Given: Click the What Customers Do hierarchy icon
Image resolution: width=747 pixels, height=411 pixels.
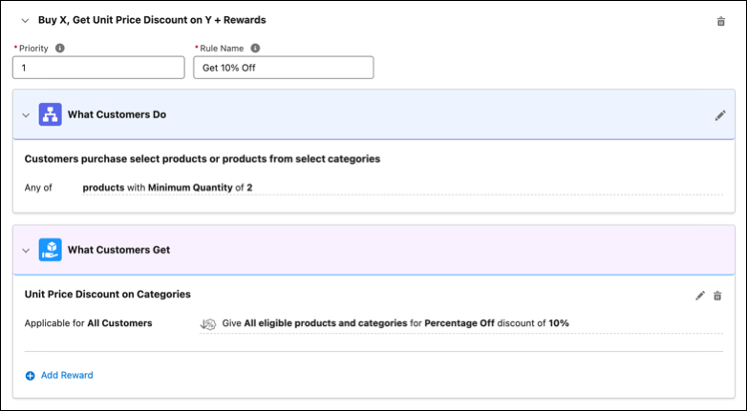Looking at the screenshot, I should coord(50,114).
